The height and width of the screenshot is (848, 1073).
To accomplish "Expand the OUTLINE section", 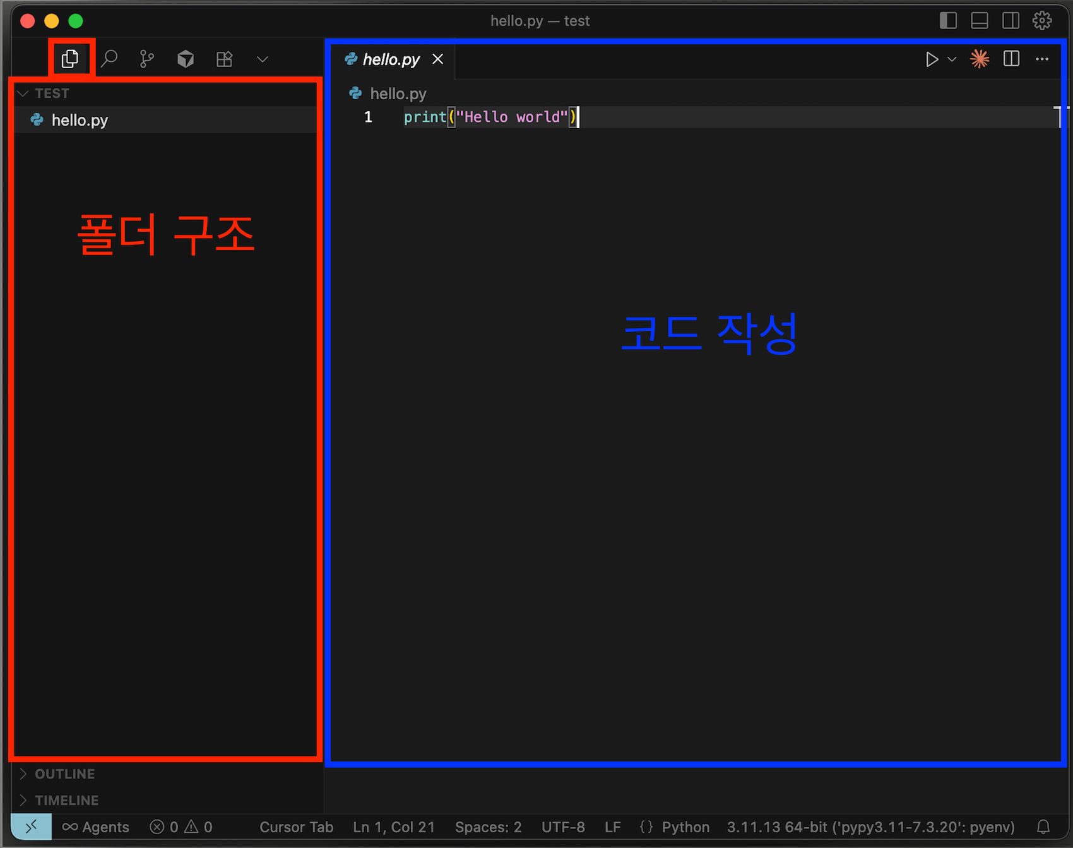I will pos(64,773).
